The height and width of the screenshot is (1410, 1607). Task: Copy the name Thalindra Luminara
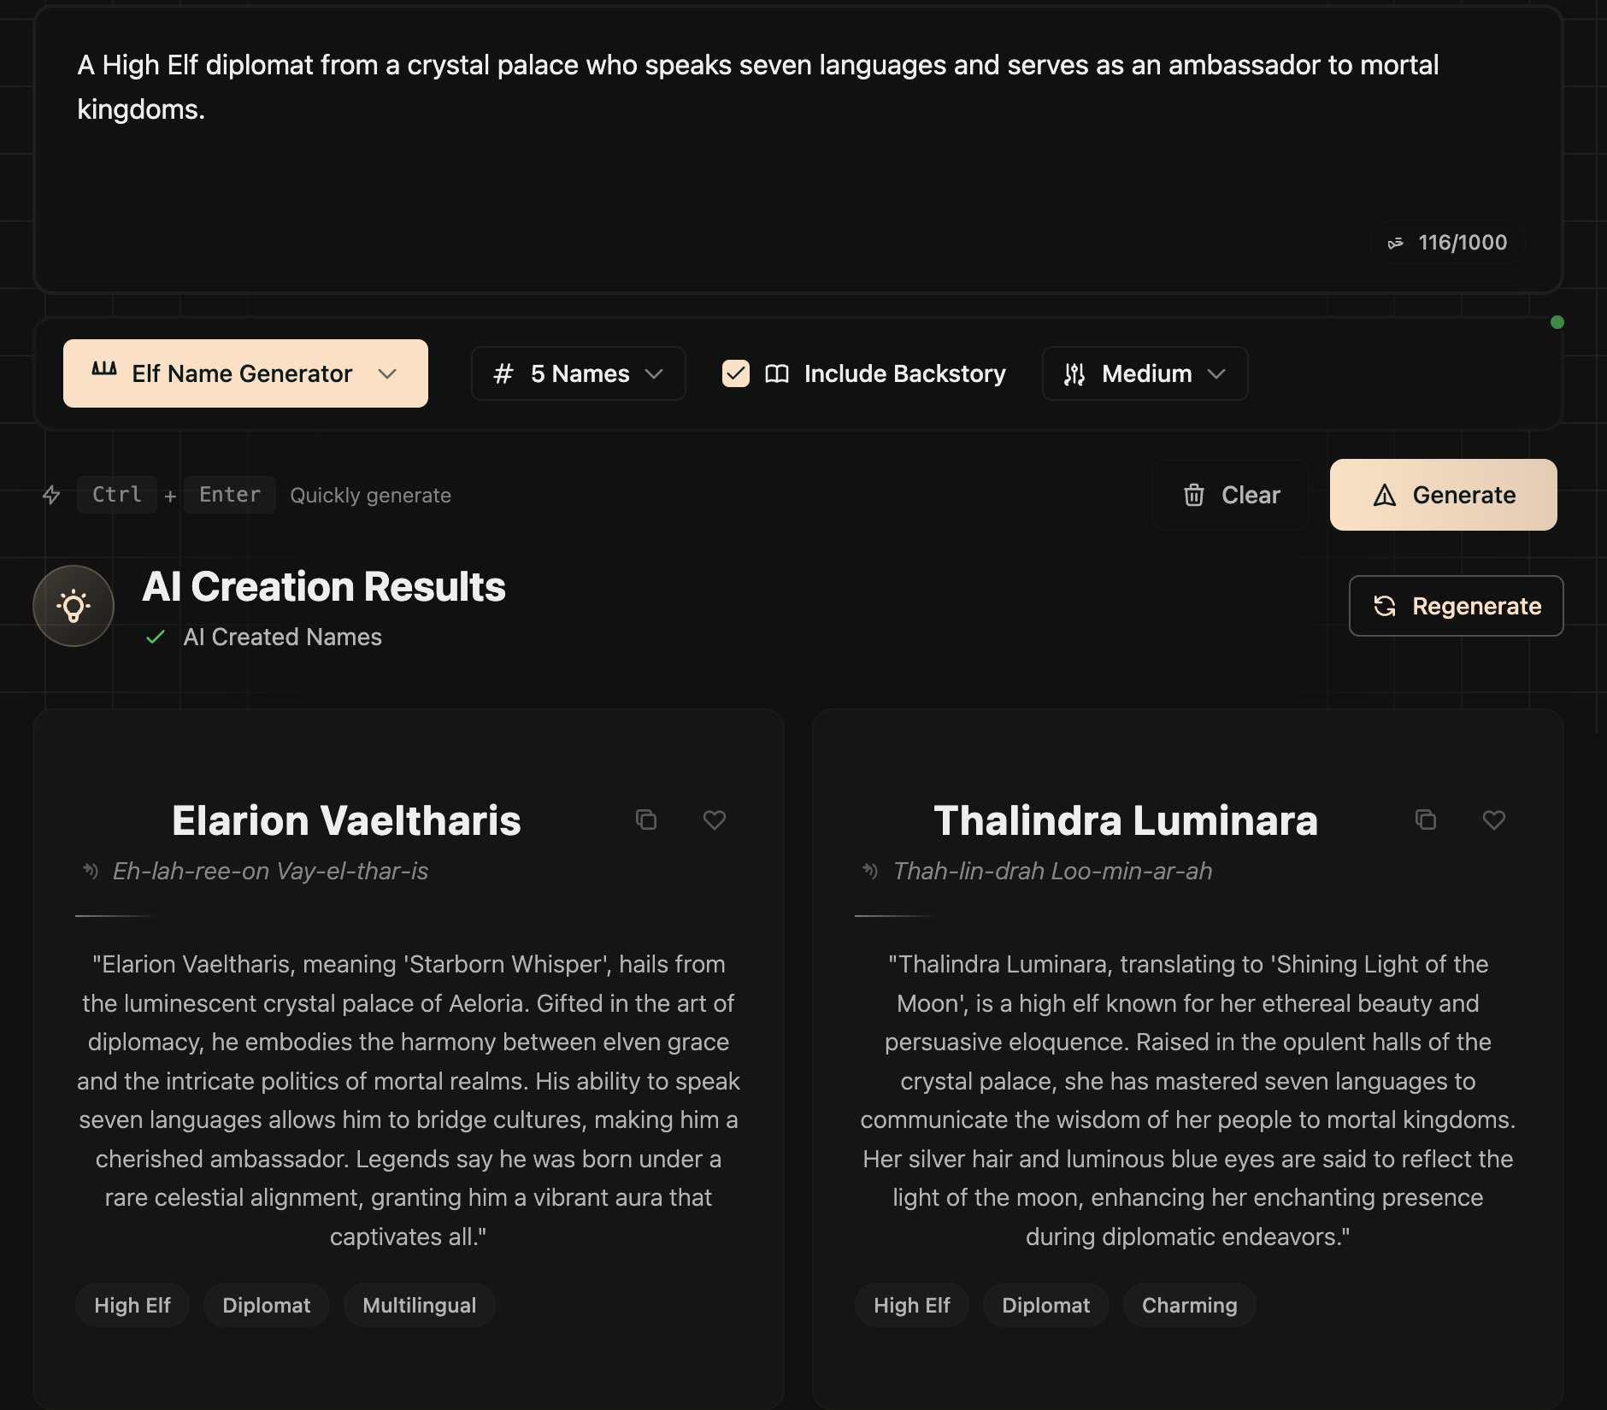pyautogui.click(x=1426, y=820)
